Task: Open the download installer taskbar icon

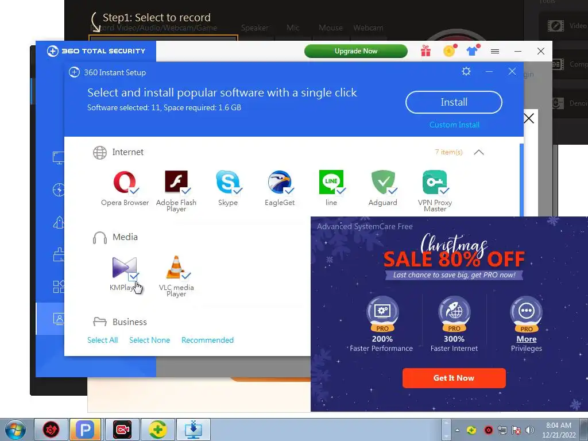Action: tap(194, 430)
